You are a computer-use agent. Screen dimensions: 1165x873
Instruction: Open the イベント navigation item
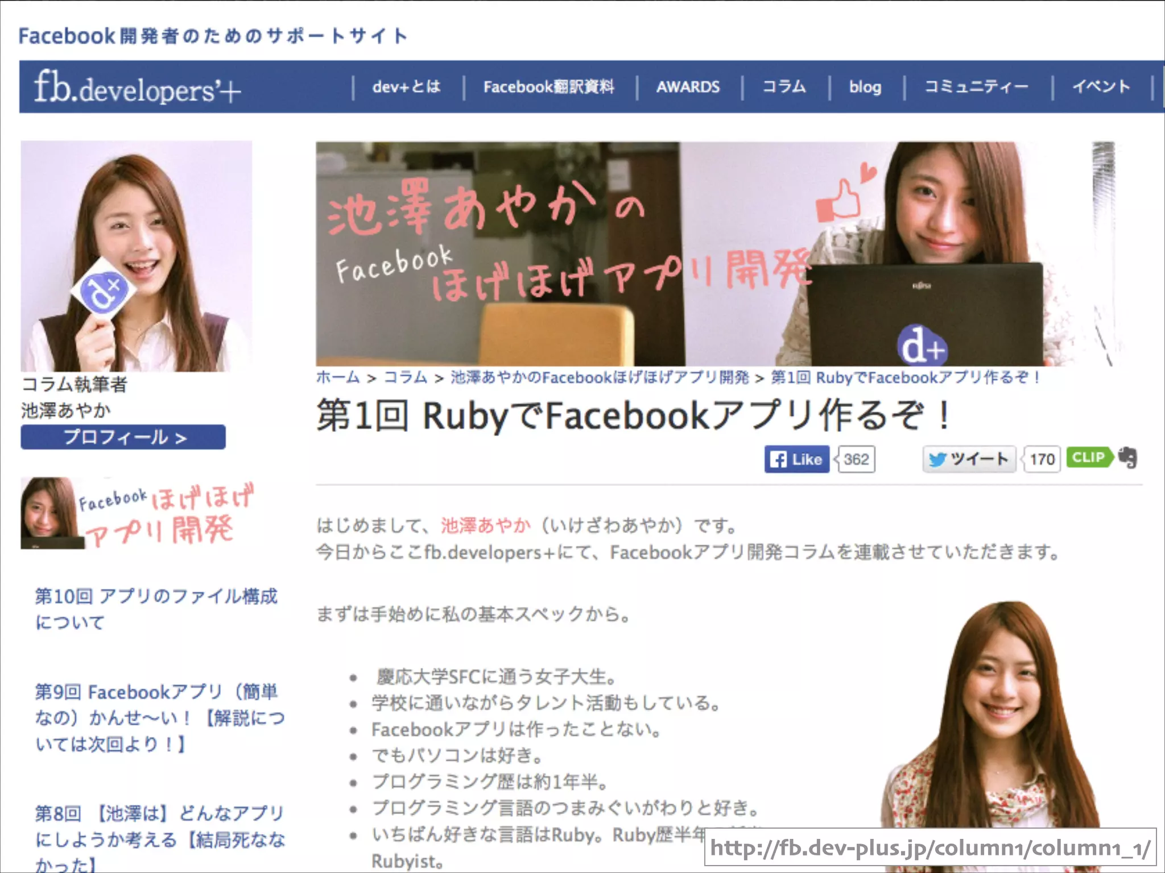pos(1101,86)
